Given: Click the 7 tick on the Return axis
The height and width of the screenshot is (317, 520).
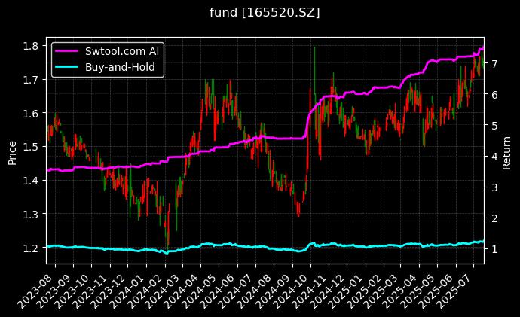Looking at the screenshot, I should [x=494, y=64].
